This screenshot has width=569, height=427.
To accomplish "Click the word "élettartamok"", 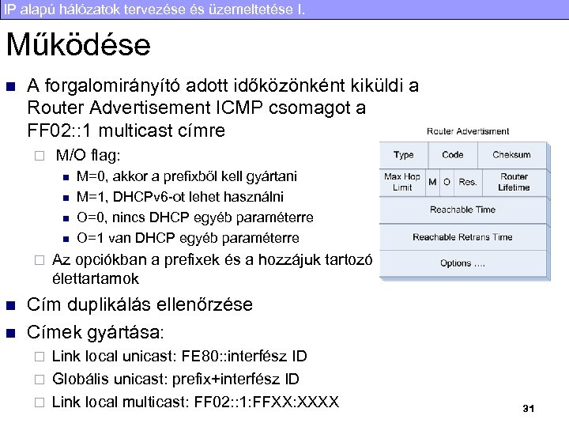I will (x=96, y=279).
